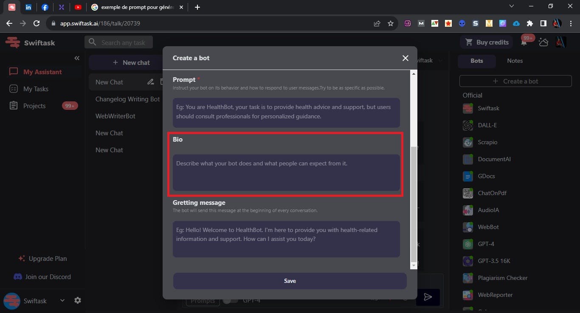Open the Changelog Writing Bot chat
This screenshot has width=580, height=313.
click(x=127, y=99)
